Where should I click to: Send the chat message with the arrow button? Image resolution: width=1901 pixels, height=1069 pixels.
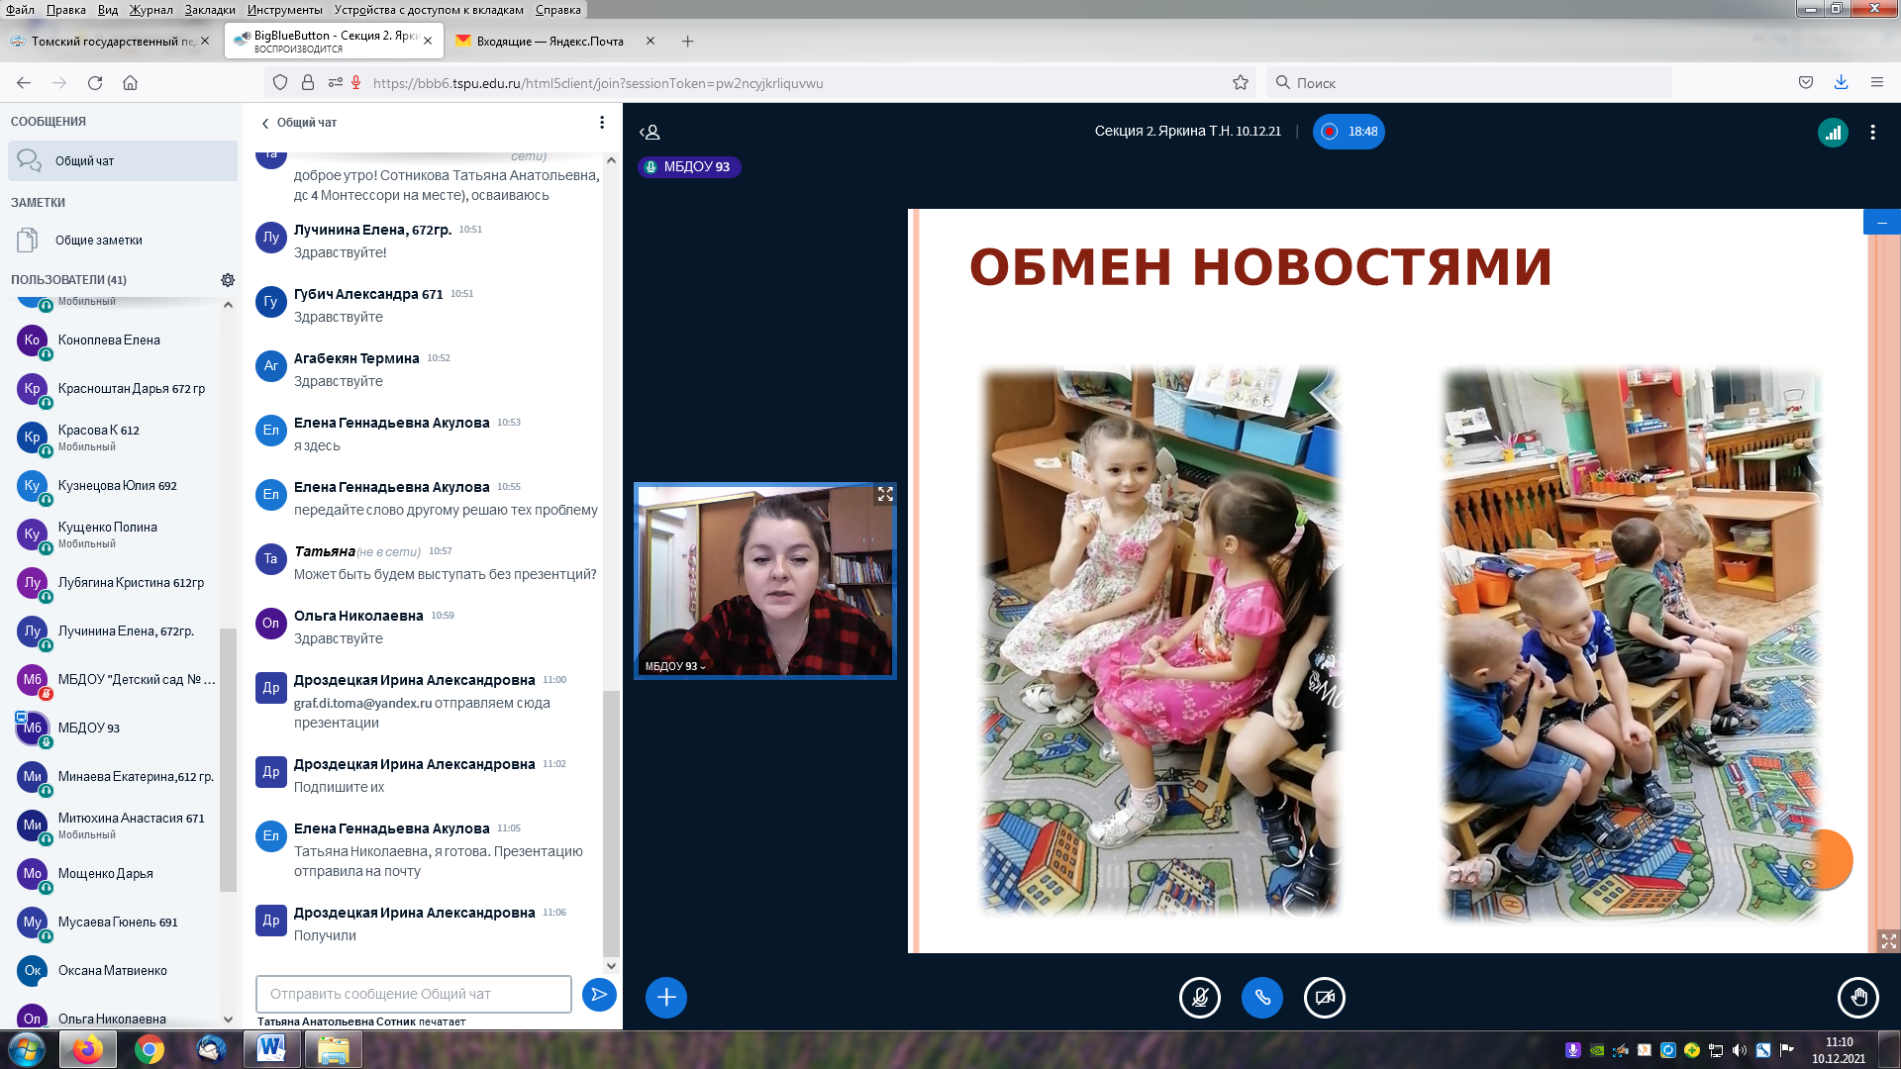point(599,994)
